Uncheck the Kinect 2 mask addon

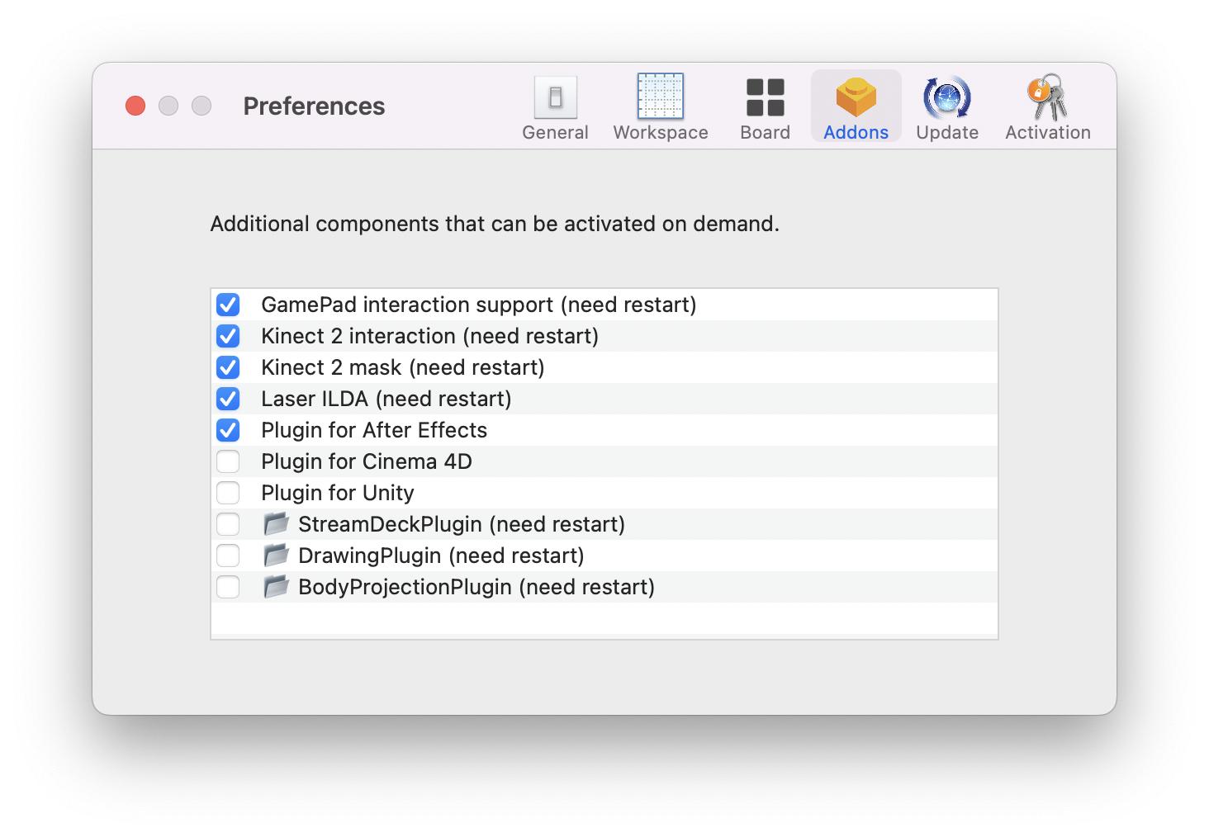click(x=228, y=367)
